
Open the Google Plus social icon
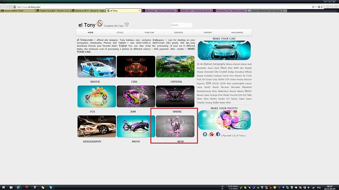click(211, 134)
